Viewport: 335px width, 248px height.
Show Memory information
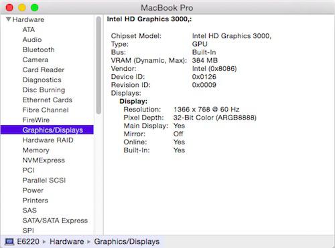[x=36, y=150]
